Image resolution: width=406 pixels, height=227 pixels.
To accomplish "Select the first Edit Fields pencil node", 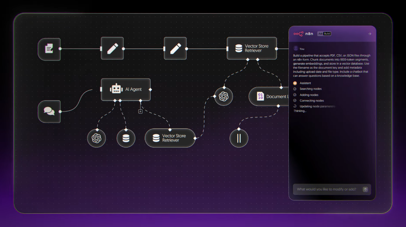I will pos(112,48).
